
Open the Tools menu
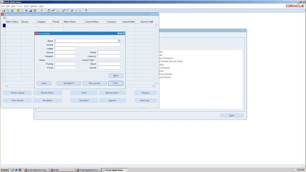point(27,6)
